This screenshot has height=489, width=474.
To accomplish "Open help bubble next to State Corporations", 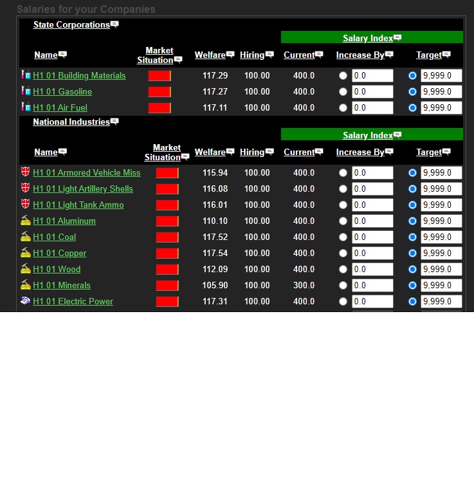I will (x=114, y=24).
